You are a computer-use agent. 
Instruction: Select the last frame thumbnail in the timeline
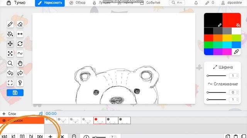click(124, 120)
